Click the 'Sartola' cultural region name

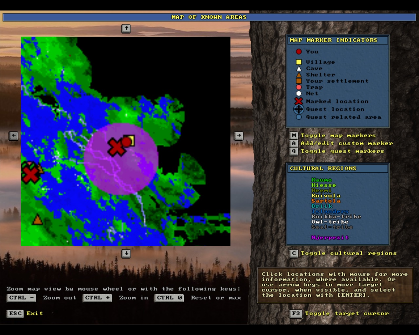point(326,201)
